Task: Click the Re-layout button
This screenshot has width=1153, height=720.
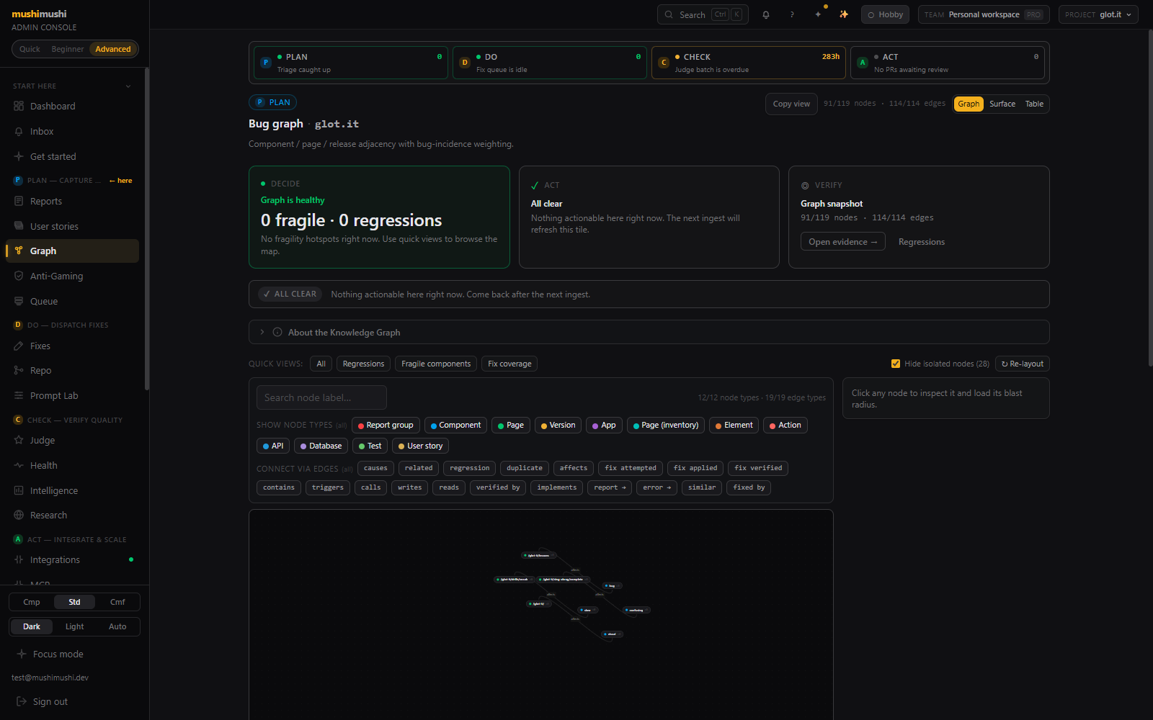Action: [x=1022, y=364]
